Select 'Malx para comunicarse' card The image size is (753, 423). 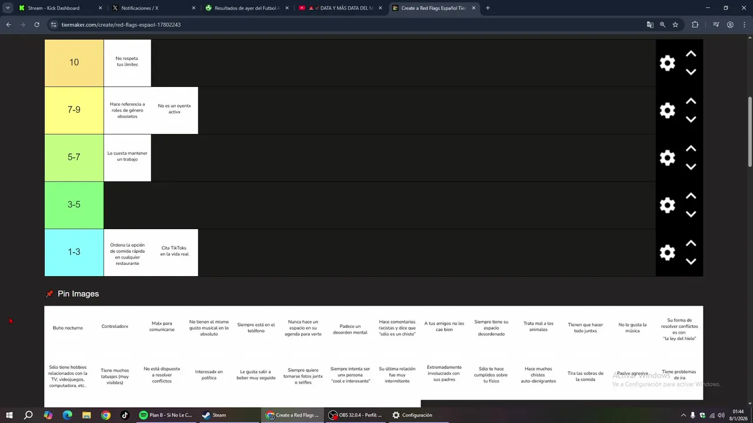(x=162, y=328)
